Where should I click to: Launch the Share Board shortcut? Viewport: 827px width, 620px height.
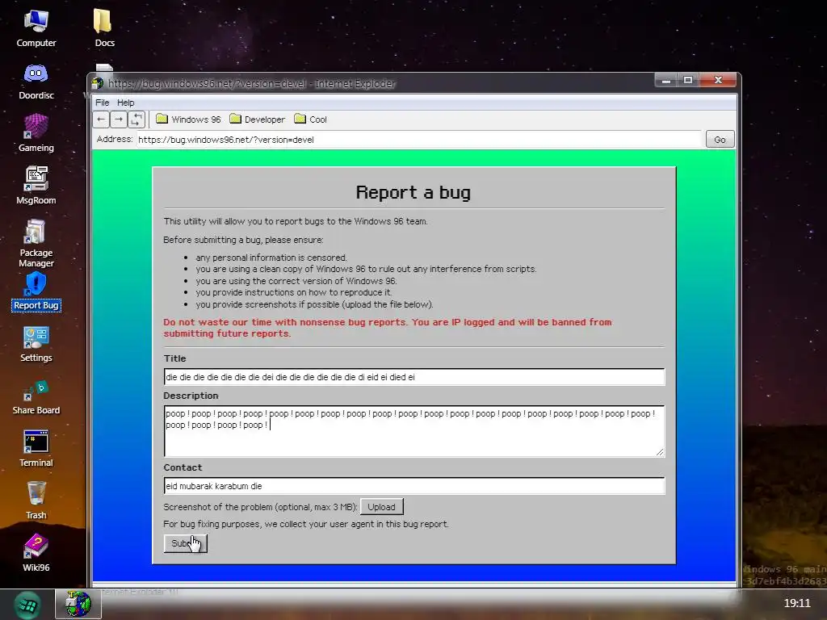[x=36, y=396]
